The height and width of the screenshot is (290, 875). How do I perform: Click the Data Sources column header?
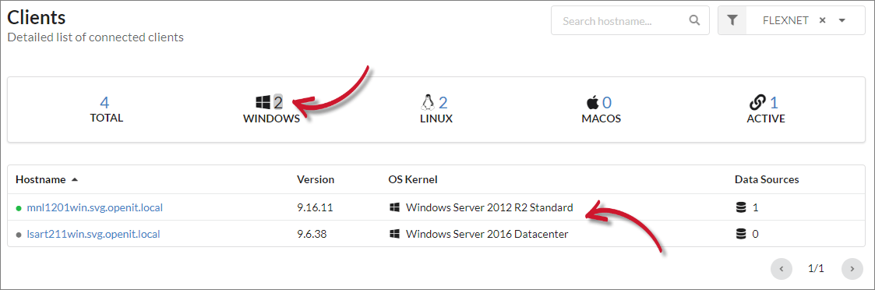(767, 179)
